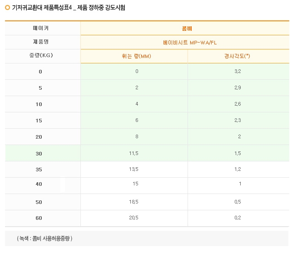Select the incline angle in the 0 kg row
The width and height of the screenshot is (302, 257).
click(238, 71)
